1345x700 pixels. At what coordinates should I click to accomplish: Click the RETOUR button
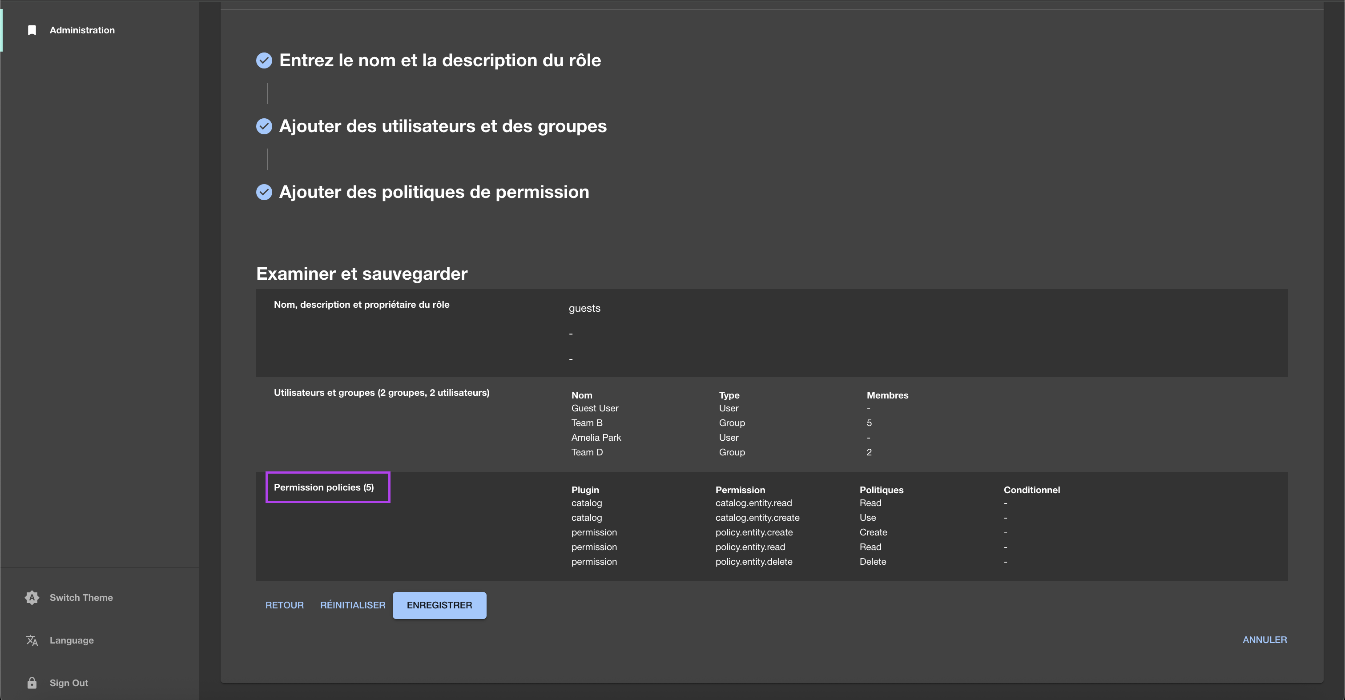[284, 605]
